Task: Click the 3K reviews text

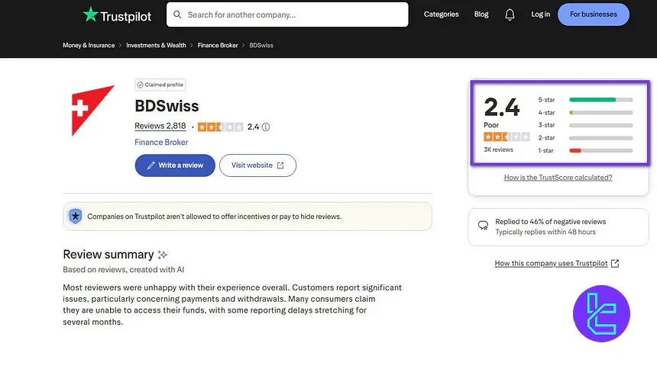Action: pos(498,149)
